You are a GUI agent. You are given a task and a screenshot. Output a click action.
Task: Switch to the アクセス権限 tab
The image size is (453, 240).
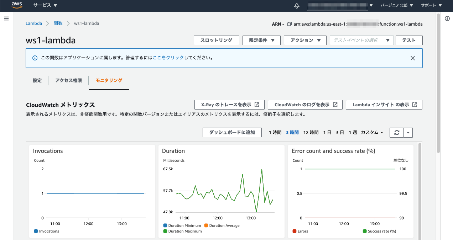[x=68, y=81]
